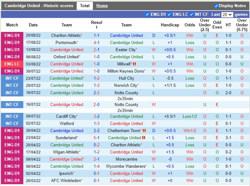
Task: Click the Odd Even column header
Action: [x=217, y=25]
